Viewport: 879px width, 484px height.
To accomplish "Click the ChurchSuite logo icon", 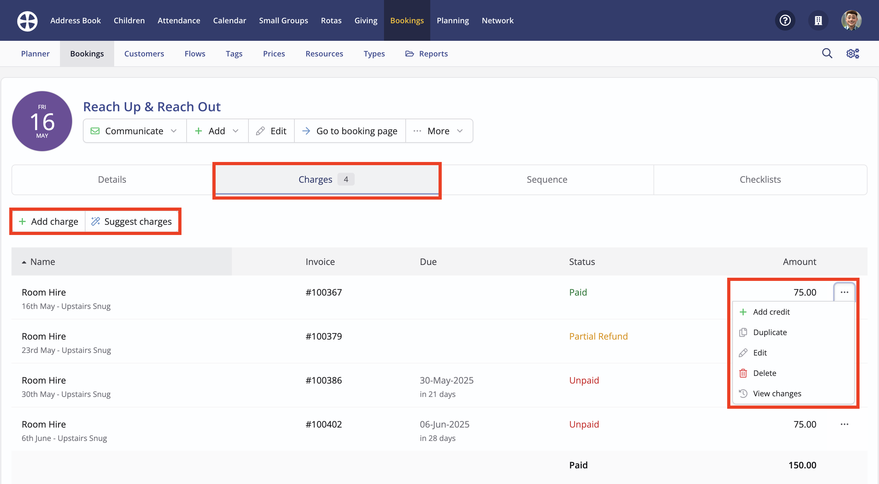I will point(27,21).
